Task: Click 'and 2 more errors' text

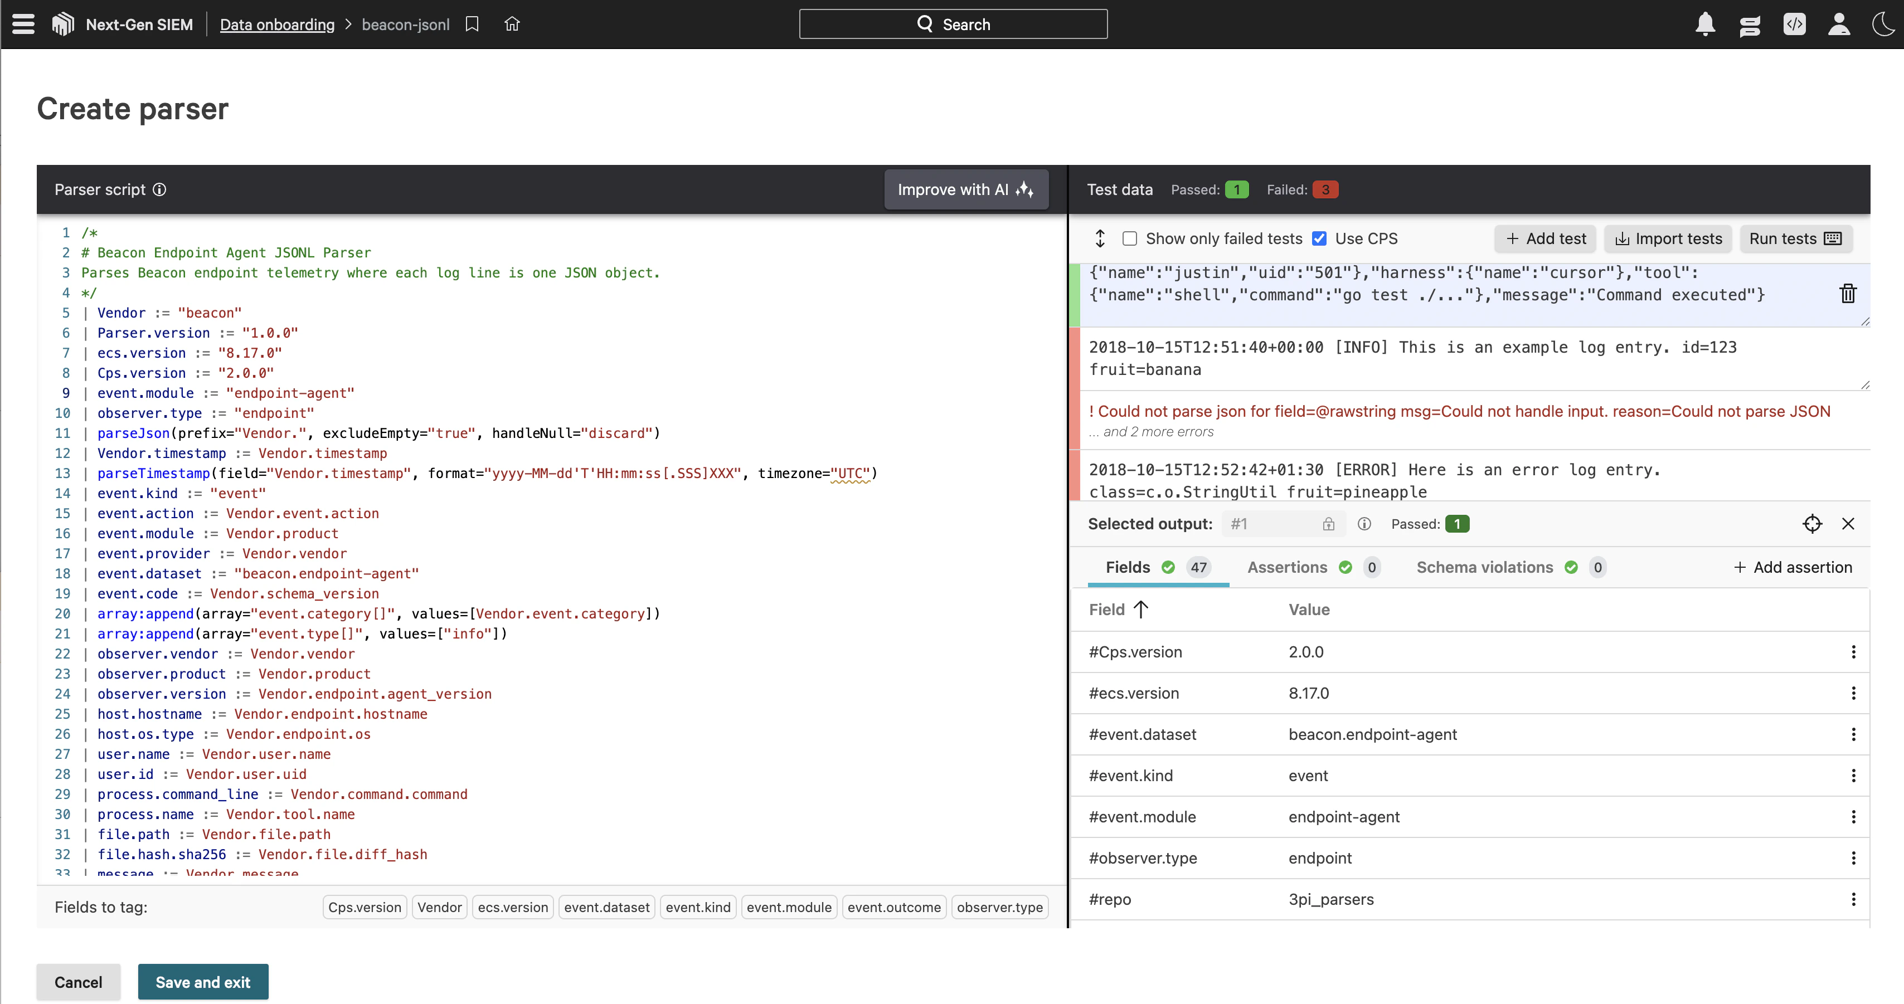Action: [x=1152, y=432]
